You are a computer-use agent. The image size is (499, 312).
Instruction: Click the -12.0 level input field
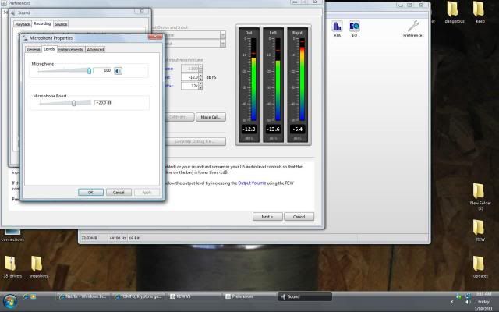click(189, 77)
